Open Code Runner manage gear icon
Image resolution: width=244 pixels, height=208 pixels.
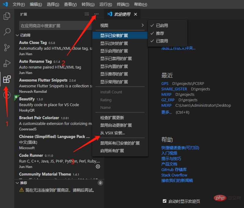coord(98,167)
